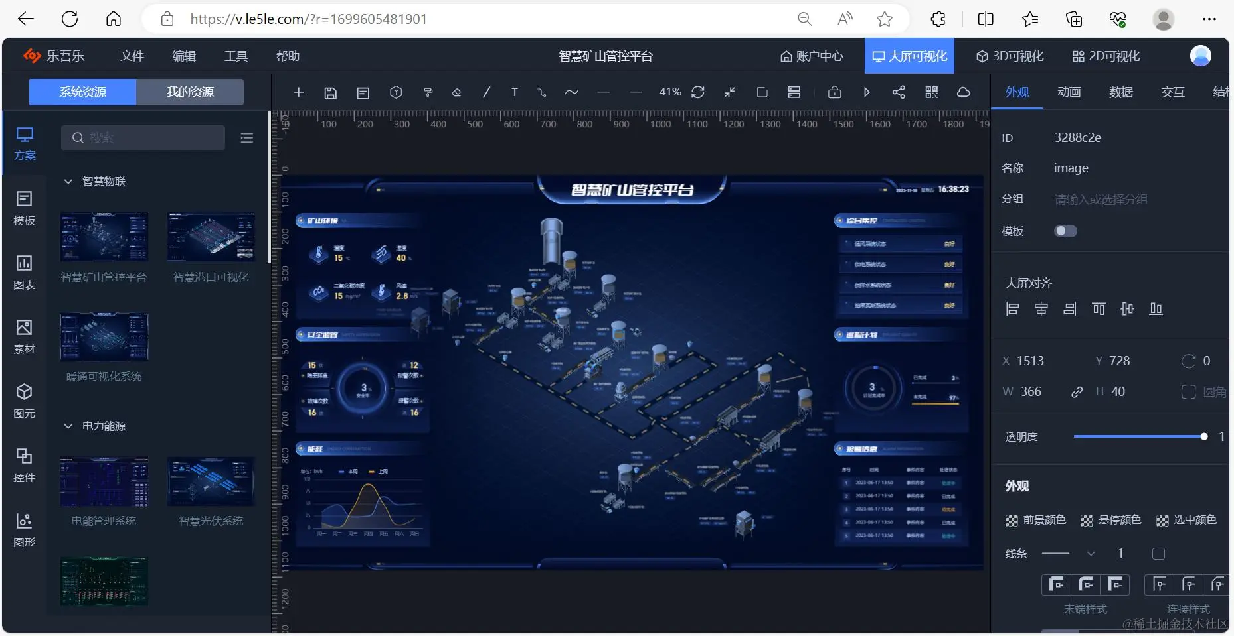Image resolution: width=1234 pixels, height=636 pixels.
Task: Select the pencil line drawing tool
Action: point(486,92)
